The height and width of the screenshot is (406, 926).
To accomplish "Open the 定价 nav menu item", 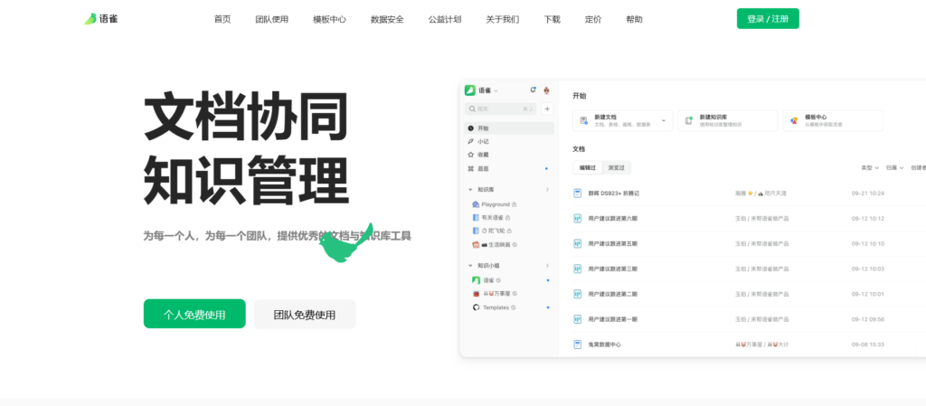I will click(593, 19).
